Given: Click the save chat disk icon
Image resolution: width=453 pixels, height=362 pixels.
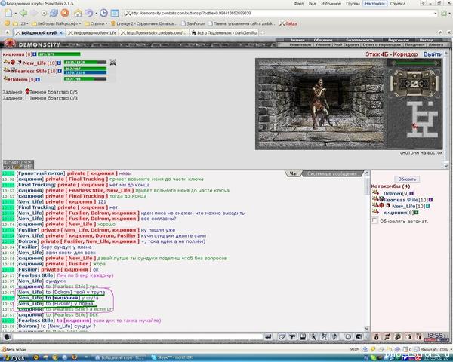Looking at the screenshot, I should coord(303,336).
